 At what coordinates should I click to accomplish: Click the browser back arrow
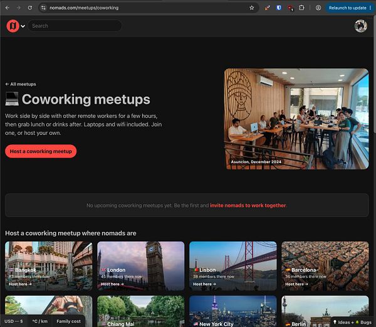click(8, 8)
